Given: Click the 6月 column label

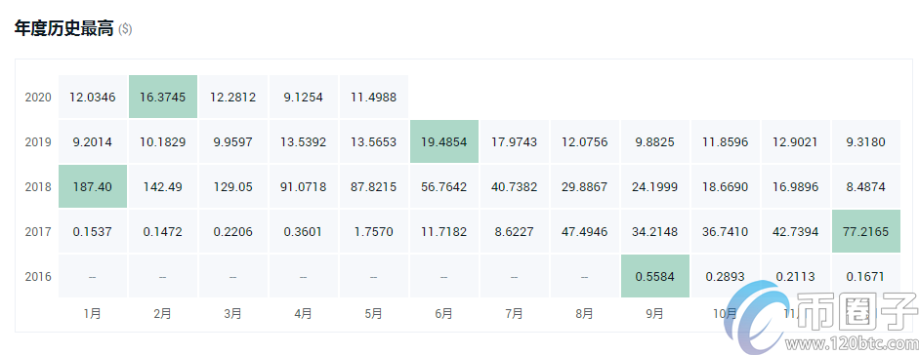Looking at the screenshot, I should (443, 313).
